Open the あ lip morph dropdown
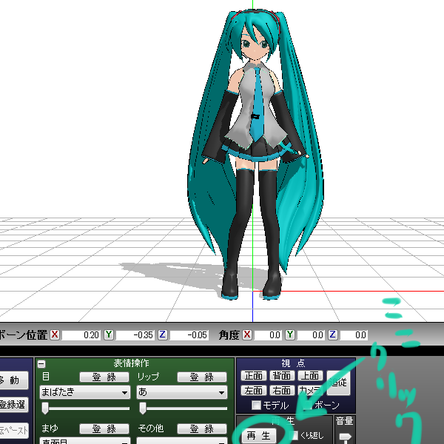This screenshot has width=444, height=444. (x=182, y=392)
